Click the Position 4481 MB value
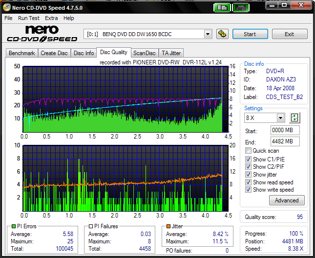The image size is (315, 258). click(293, 241)
